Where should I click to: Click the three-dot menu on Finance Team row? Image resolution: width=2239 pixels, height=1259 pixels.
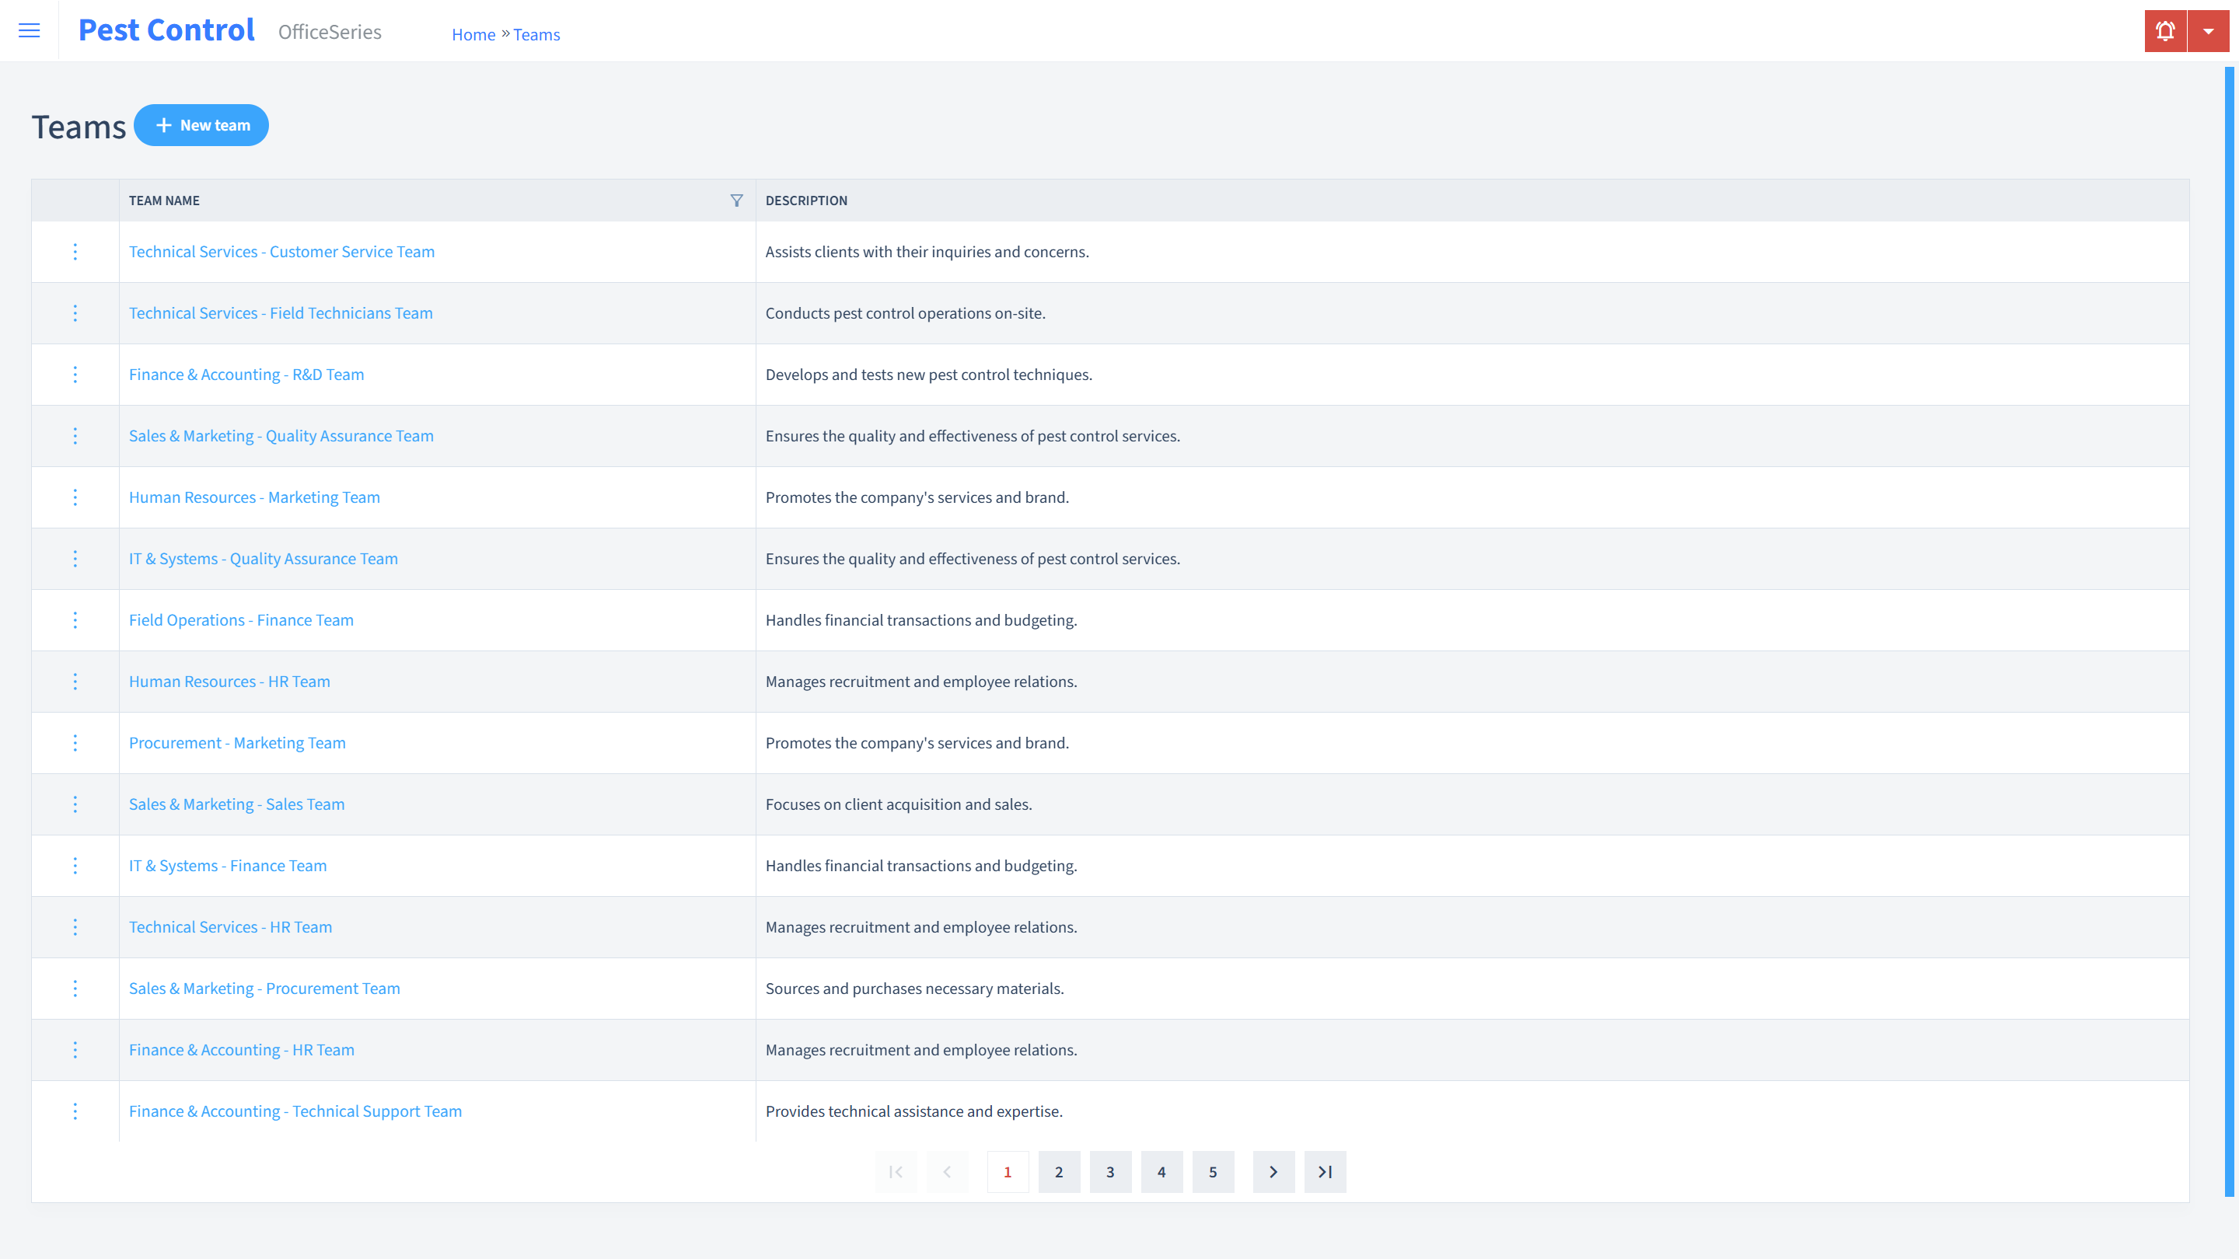point(75,619)
